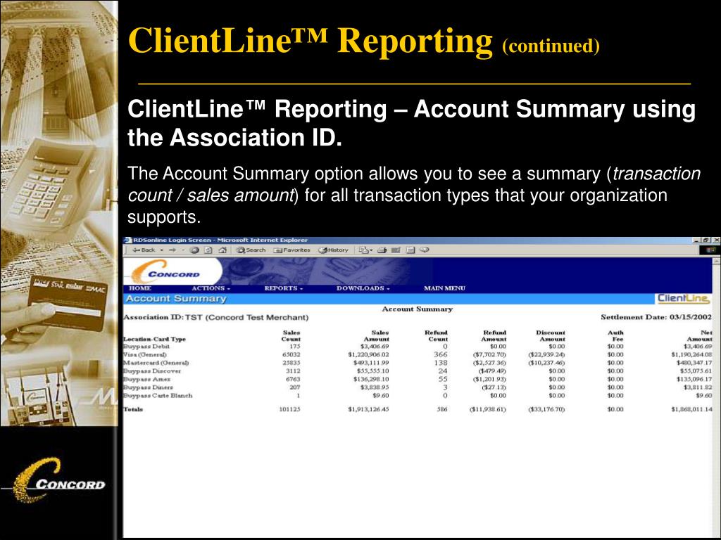Viewport: 721px width, 540px height.
Task: Go to HOME in the Concord navigation bar
Action: point(140,288)
